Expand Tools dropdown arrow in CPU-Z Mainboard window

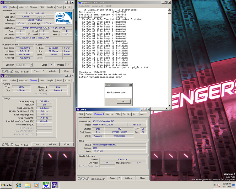[119, 178]
